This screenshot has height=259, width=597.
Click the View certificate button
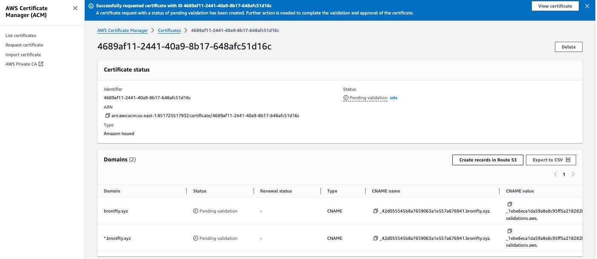click(555, 6)
